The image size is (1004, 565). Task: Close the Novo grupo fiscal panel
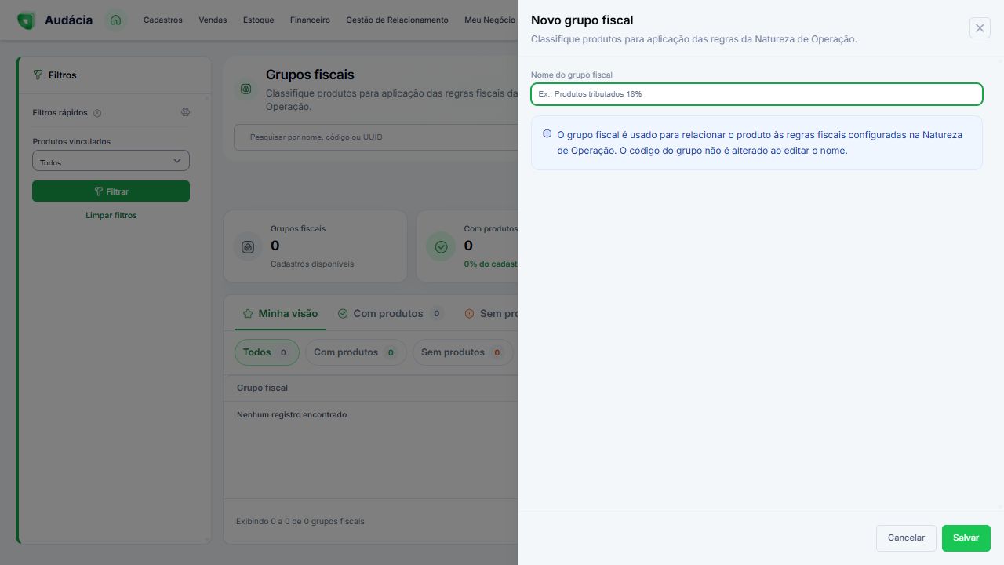click(x=980, y=28)
